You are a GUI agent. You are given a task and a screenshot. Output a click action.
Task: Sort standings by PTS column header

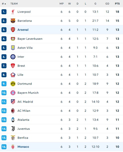[x=117, y=4]
